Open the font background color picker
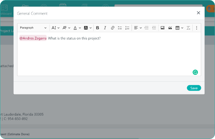 [88, 28]
